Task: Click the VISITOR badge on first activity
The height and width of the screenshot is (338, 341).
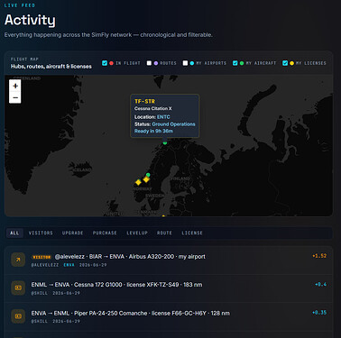Action: click(x=41, y=257)
